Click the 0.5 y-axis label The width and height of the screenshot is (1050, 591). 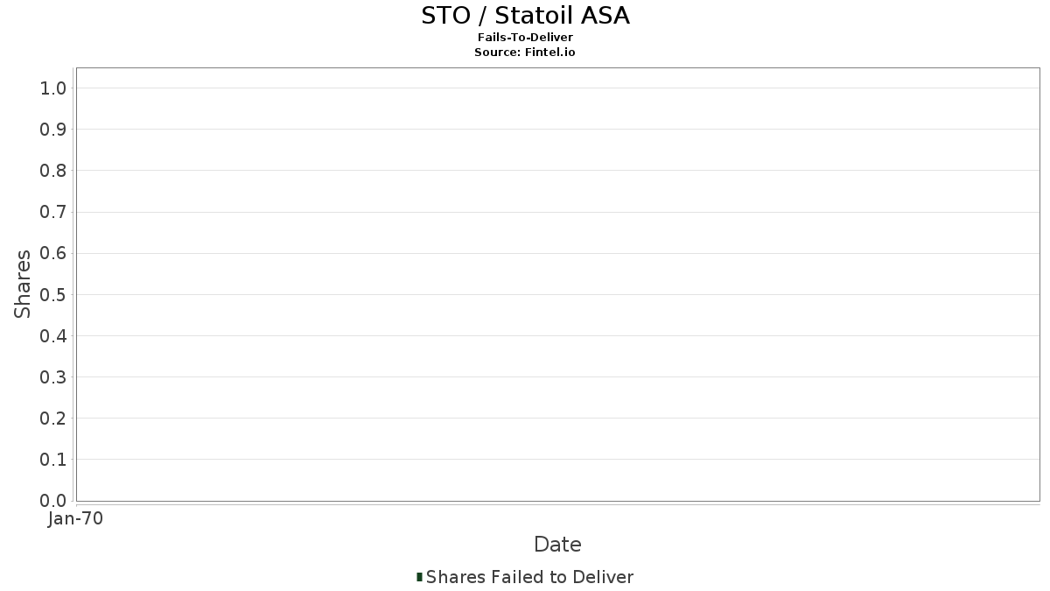click(x=53, y=294)
